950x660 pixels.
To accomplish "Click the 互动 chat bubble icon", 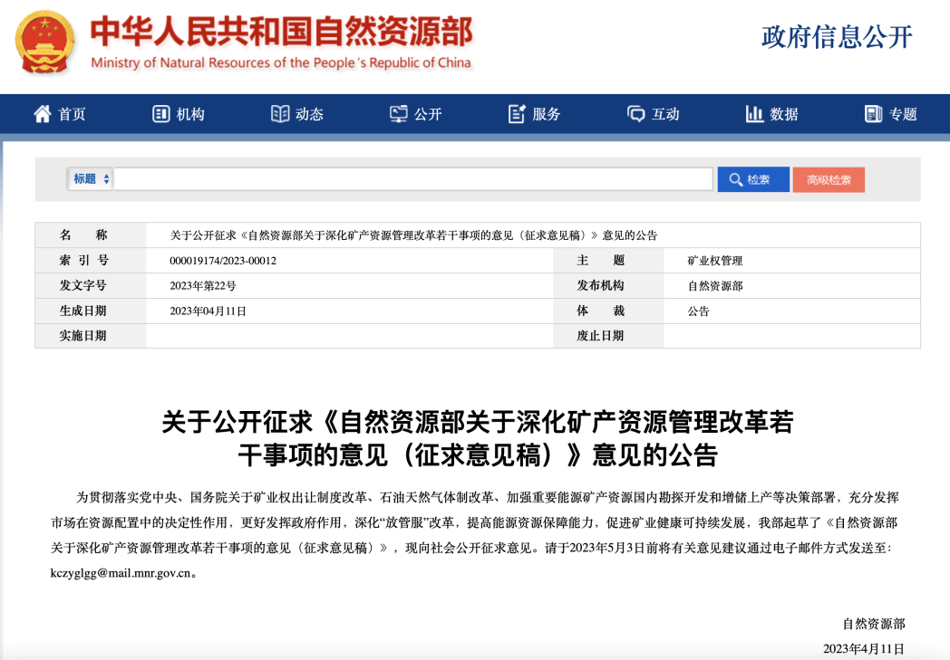I will (636, 114).
